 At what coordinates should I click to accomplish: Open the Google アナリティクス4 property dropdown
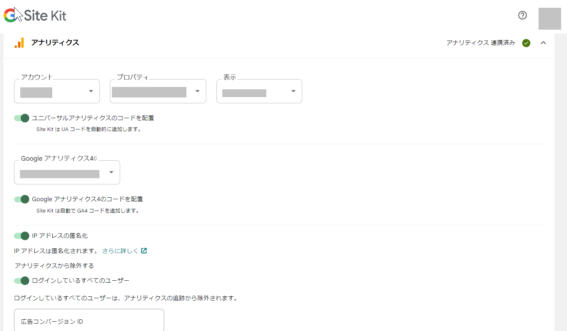67,172
